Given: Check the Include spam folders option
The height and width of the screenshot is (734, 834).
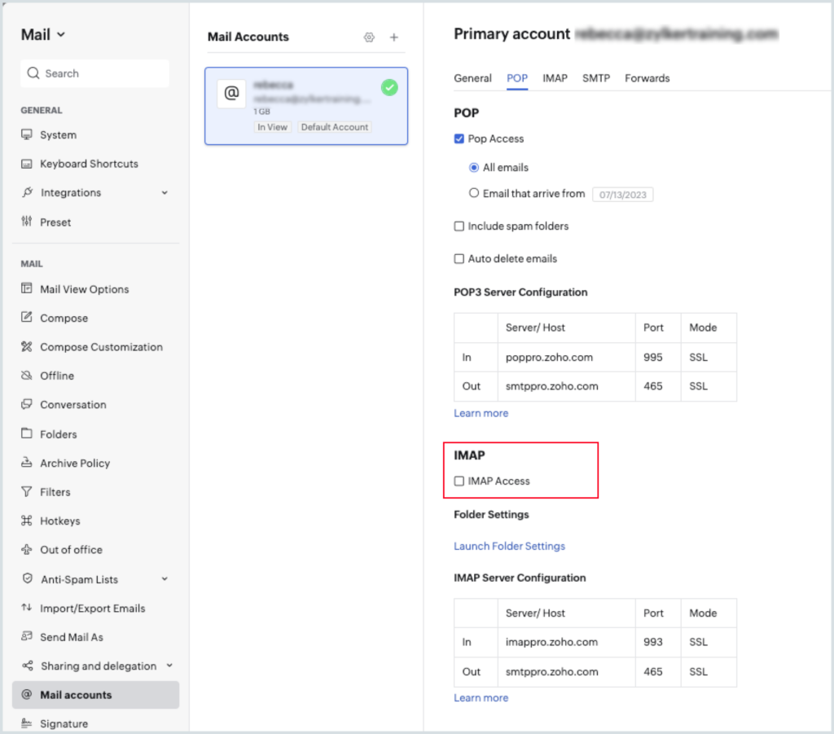Looking at the screenshot, I should pos(459,226).
